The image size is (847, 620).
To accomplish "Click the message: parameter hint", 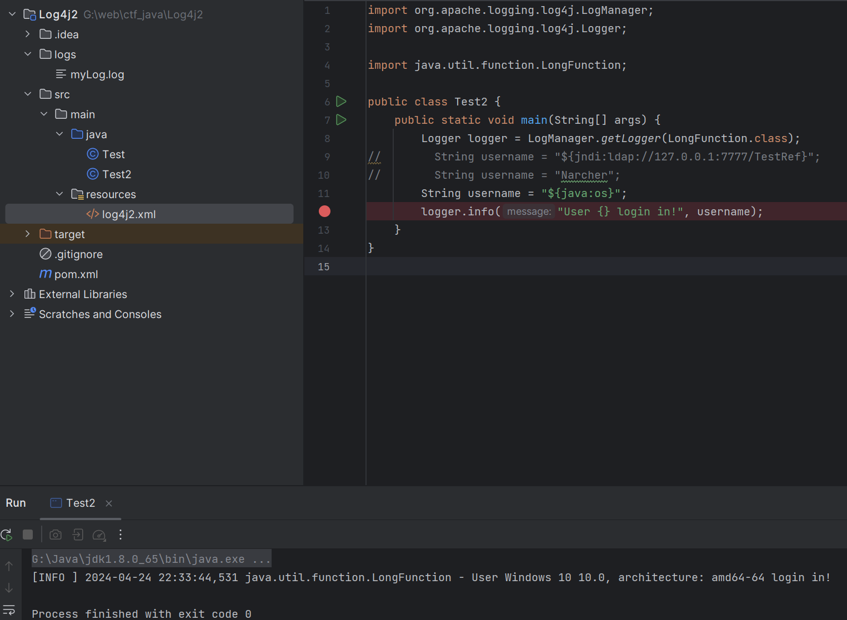I will point(529,211).
